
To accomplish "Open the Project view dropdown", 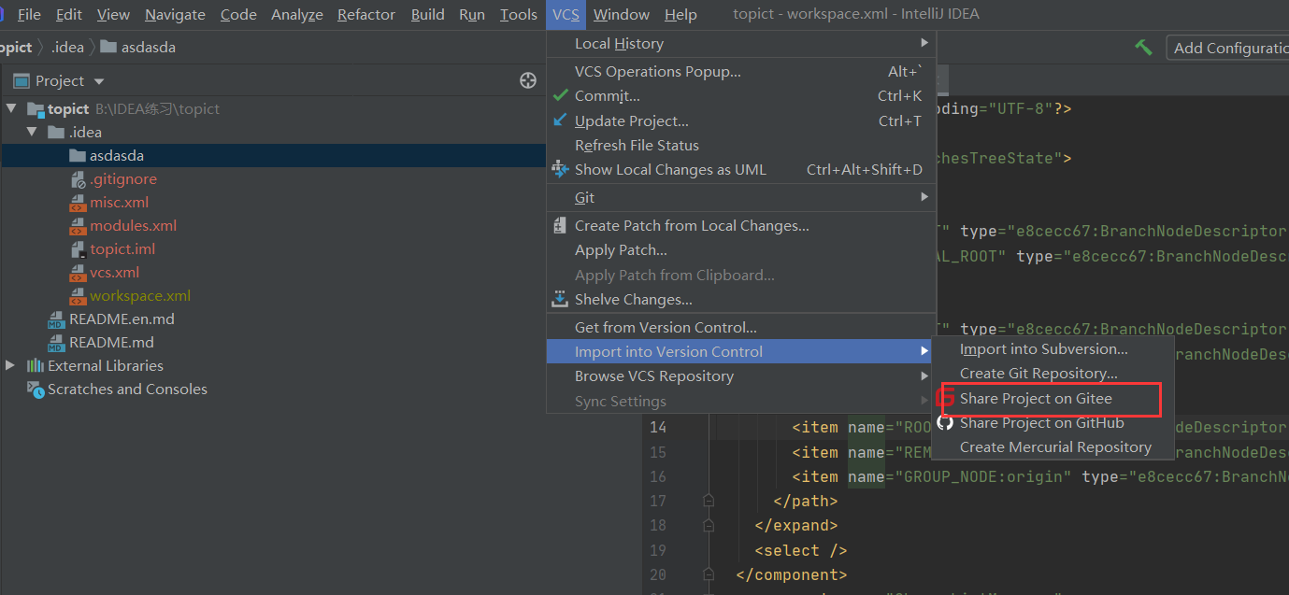I will [x=99, y=82].
